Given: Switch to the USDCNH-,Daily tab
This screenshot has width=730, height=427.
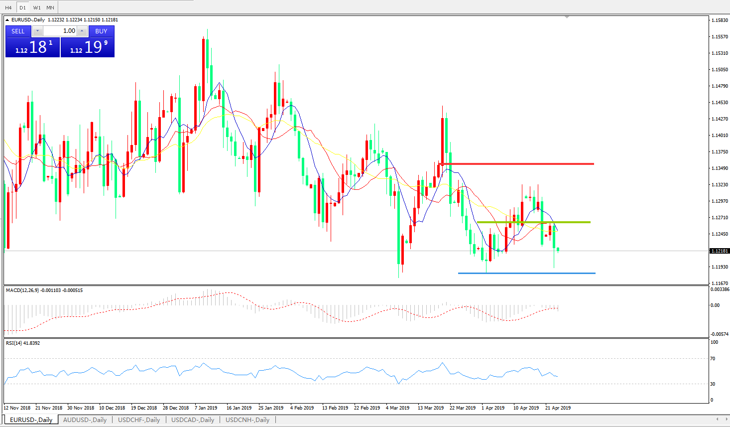Looking at the screenshot, I should [247, 420].
